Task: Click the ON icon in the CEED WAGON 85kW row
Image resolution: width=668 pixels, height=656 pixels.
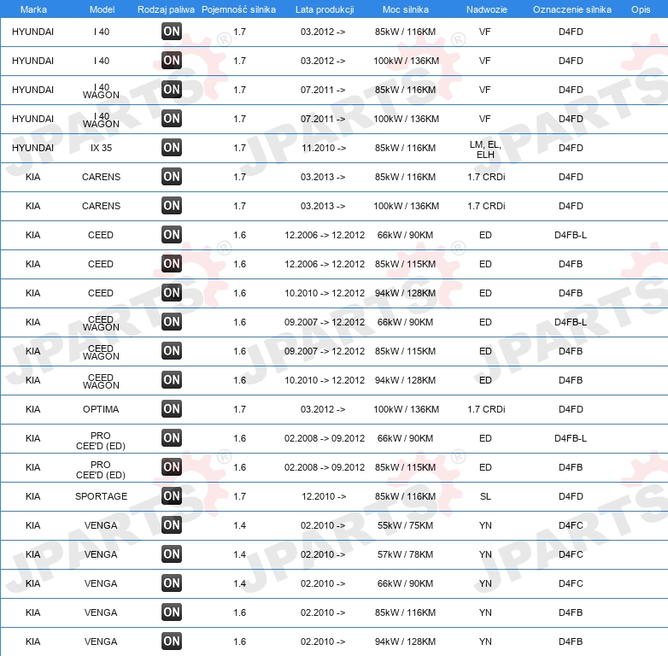Action: [x=172, y=350]
